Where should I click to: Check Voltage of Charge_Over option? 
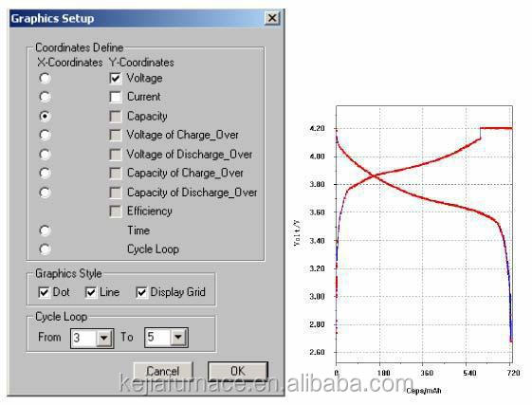(x=116, y=135)
